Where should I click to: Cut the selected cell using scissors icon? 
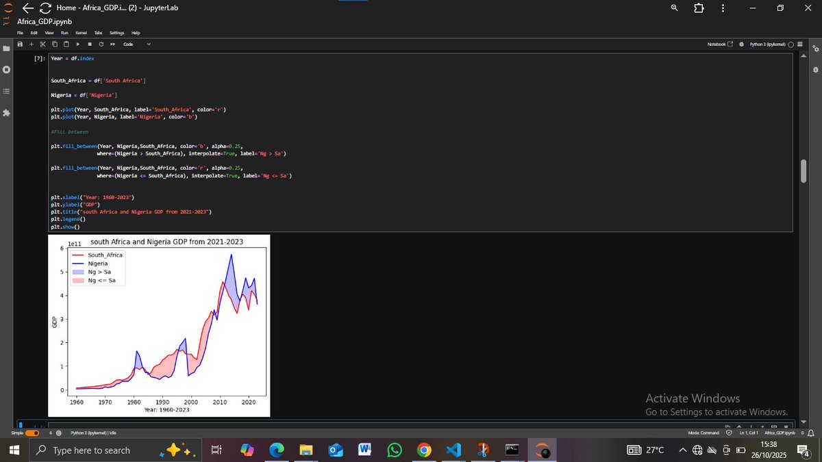point(42,44)
